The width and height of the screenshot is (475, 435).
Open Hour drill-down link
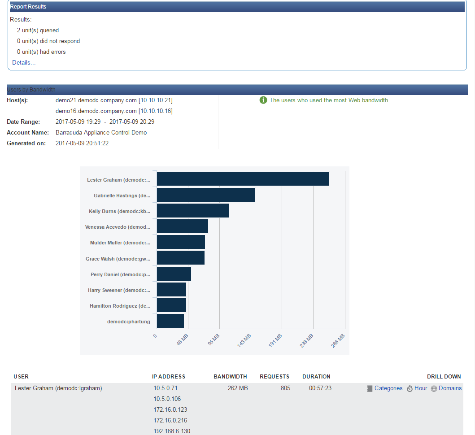[x=421, y=388]
